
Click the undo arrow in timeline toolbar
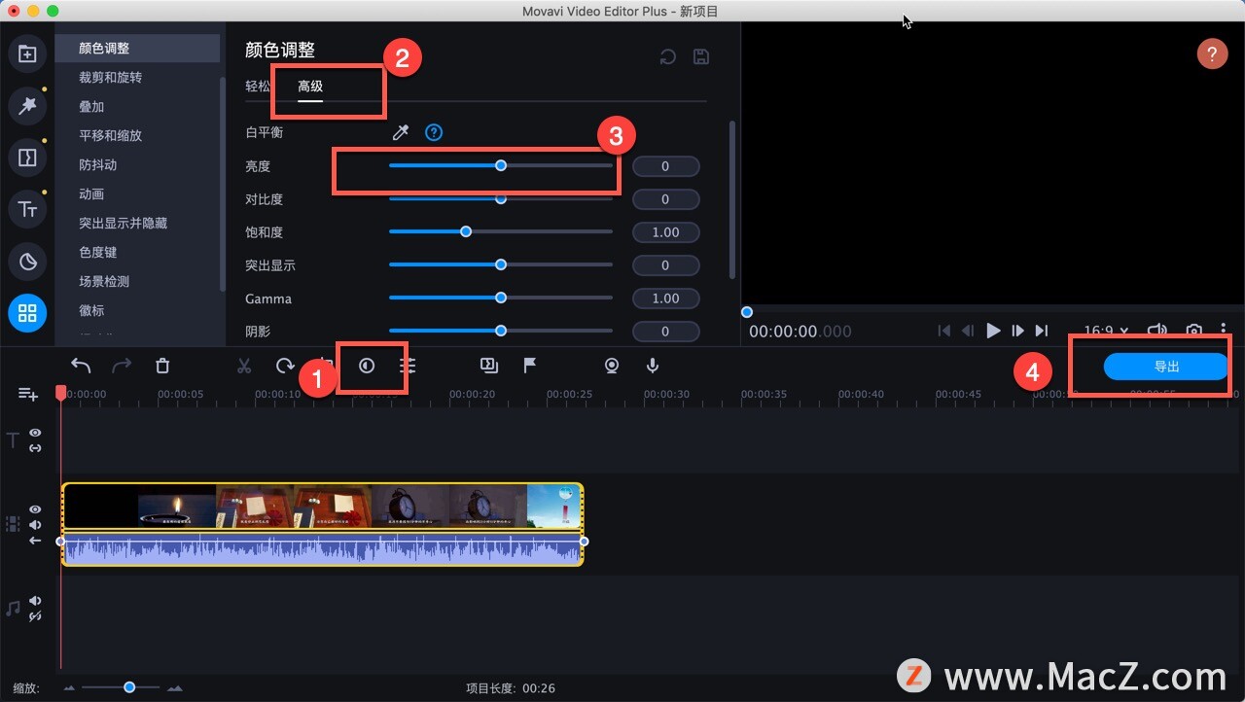(81, 366)
